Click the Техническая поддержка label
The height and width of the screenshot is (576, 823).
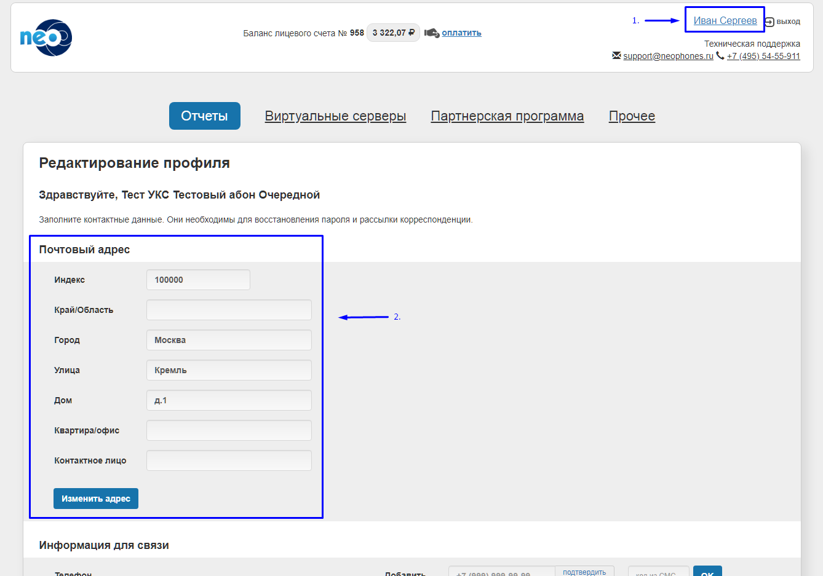coord(752,44)
